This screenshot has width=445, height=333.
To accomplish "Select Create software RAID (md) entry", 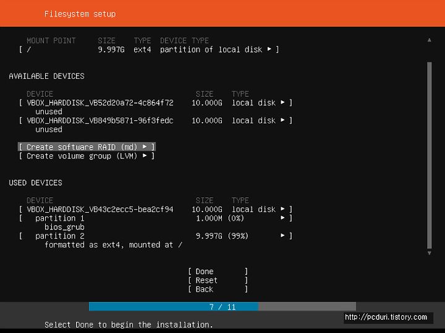I will click(x=87, y=147).
